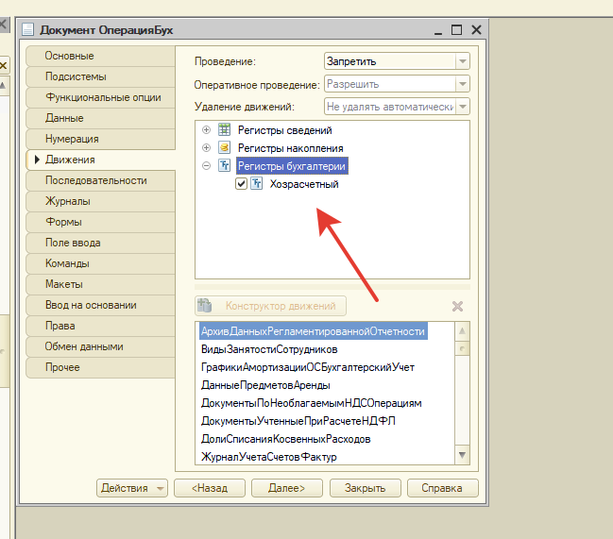Open the Данные tab
This screenshot has height=539, width=613.
[100, 118]
